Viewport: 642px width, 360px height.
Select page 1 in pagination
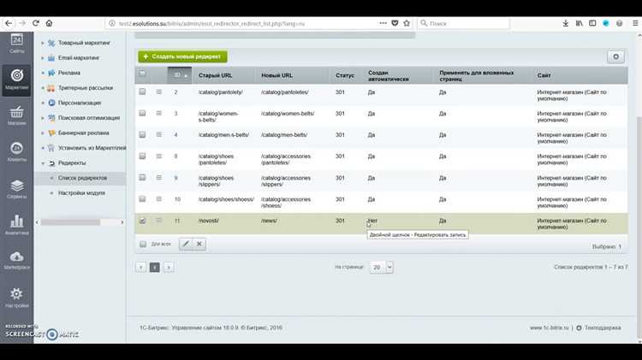coord(154,267)
